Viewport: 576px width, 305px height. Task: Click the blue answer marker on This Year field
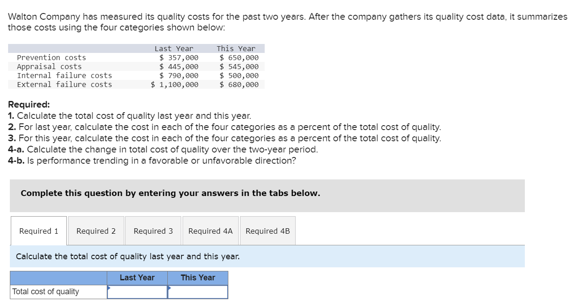pyautogui.click(x=169, y=288)
